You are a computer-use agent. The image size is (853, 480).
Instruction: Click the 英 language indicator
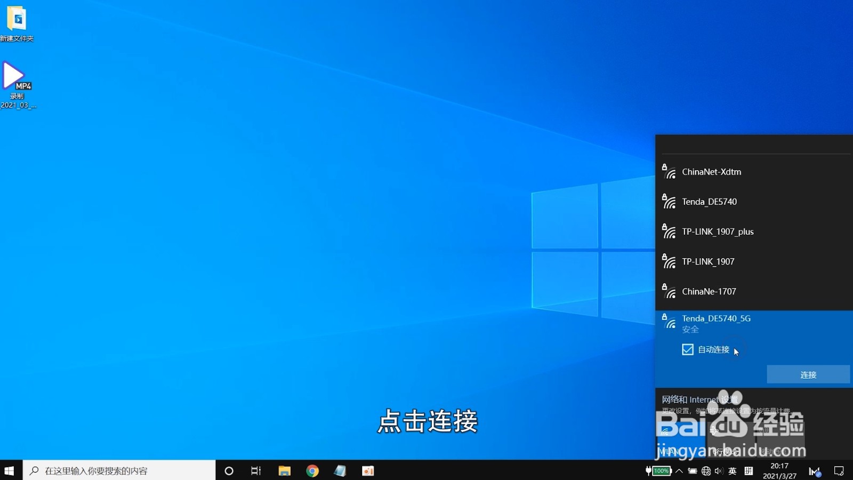click(733, 470)
